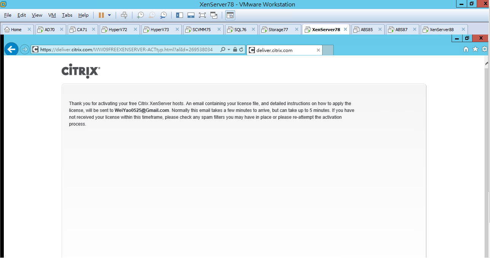Close the Home tab
Image resolution: width=490 pixels, height=258 pixels.
click(x=29, y=30)
